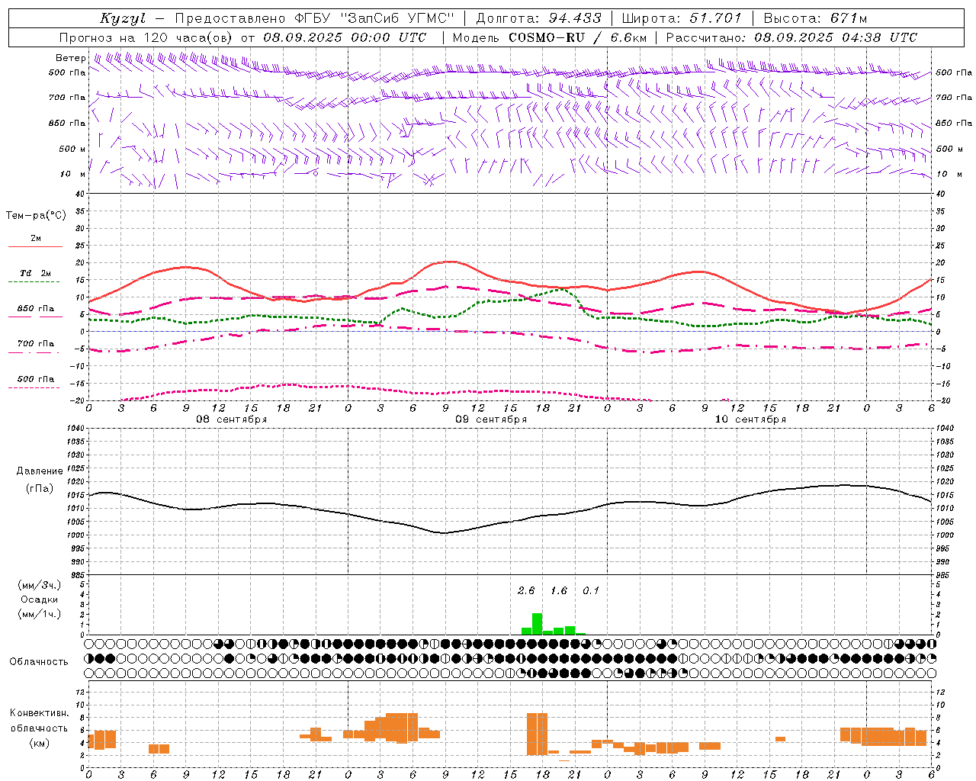The image size is (976, 781).
Task: Click the "Осадки" precipitation label
Action: 39,599
